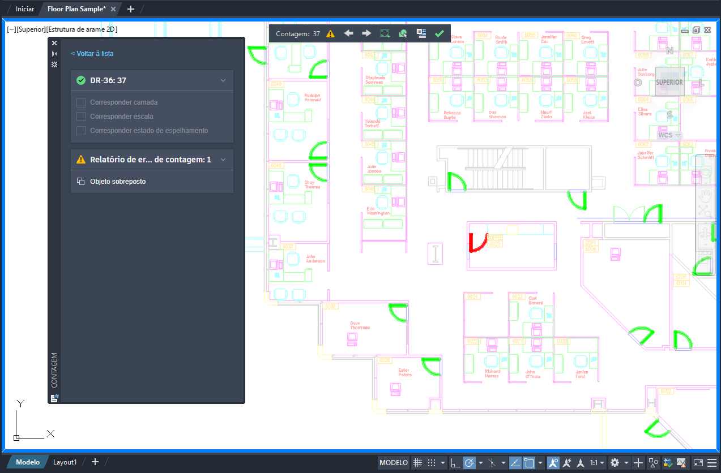Toggle 2D object snap
This screenshot has height=473, width=721.
529,463
